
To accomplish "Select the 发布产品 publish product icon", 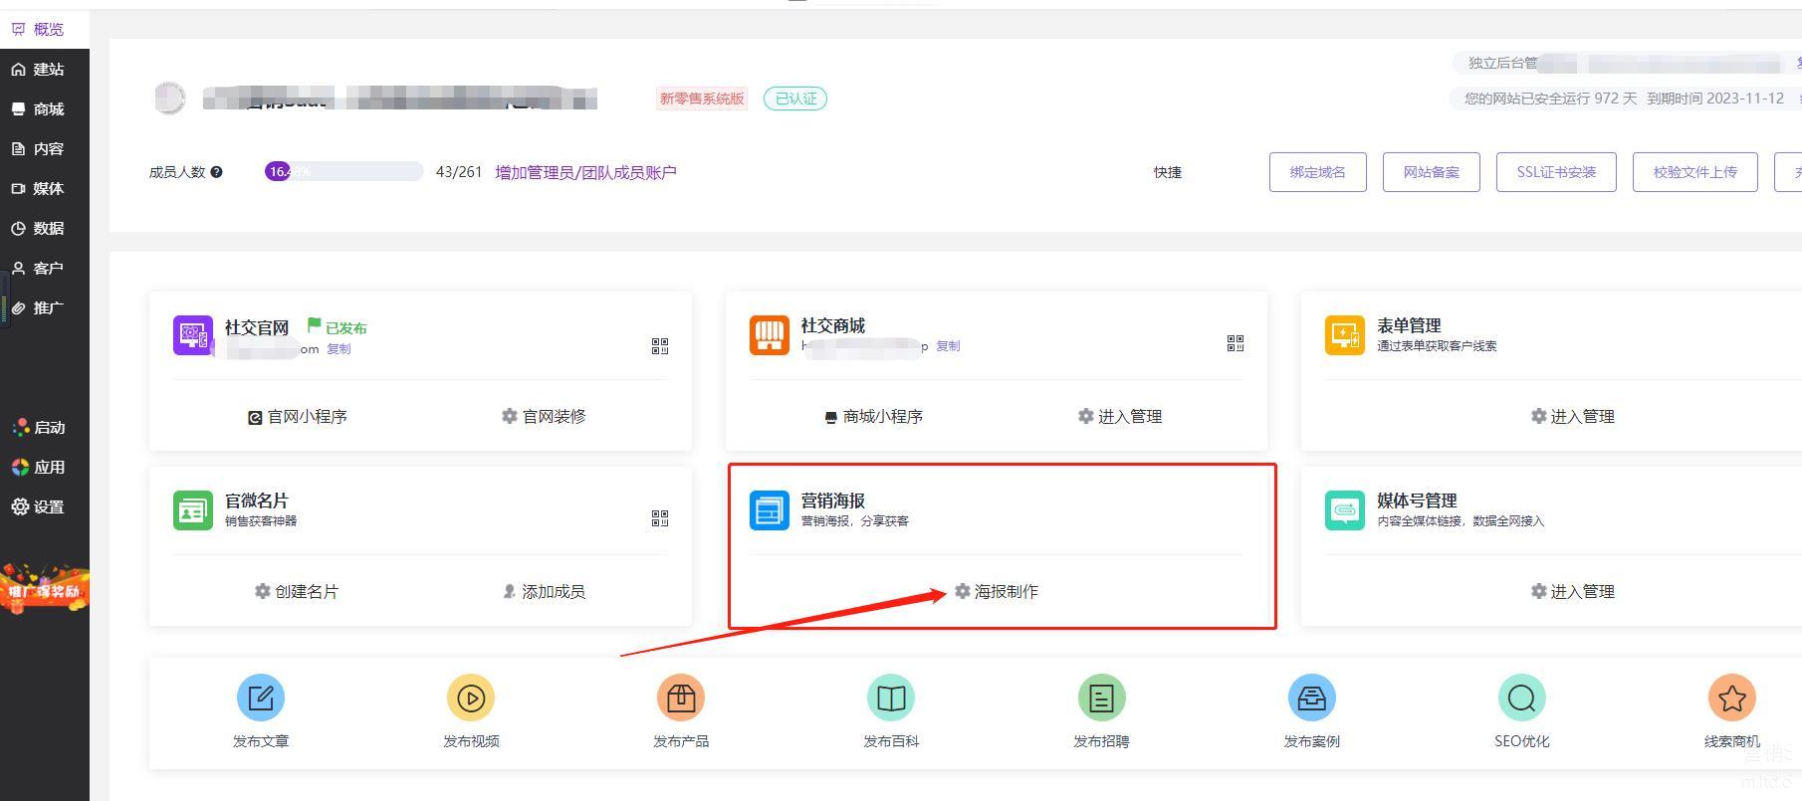I will coord(681,698).
